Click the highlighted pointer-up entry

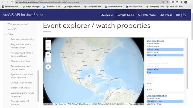click(x=165, y=55)
